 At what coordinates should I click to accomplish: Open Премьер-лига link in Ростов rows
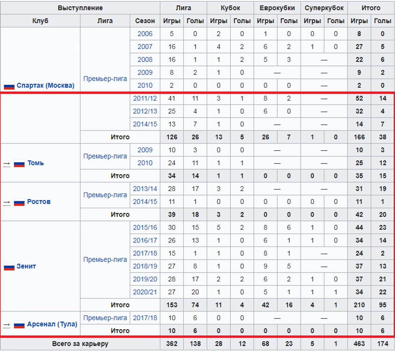pyautogui.click(x=105, y=195)
